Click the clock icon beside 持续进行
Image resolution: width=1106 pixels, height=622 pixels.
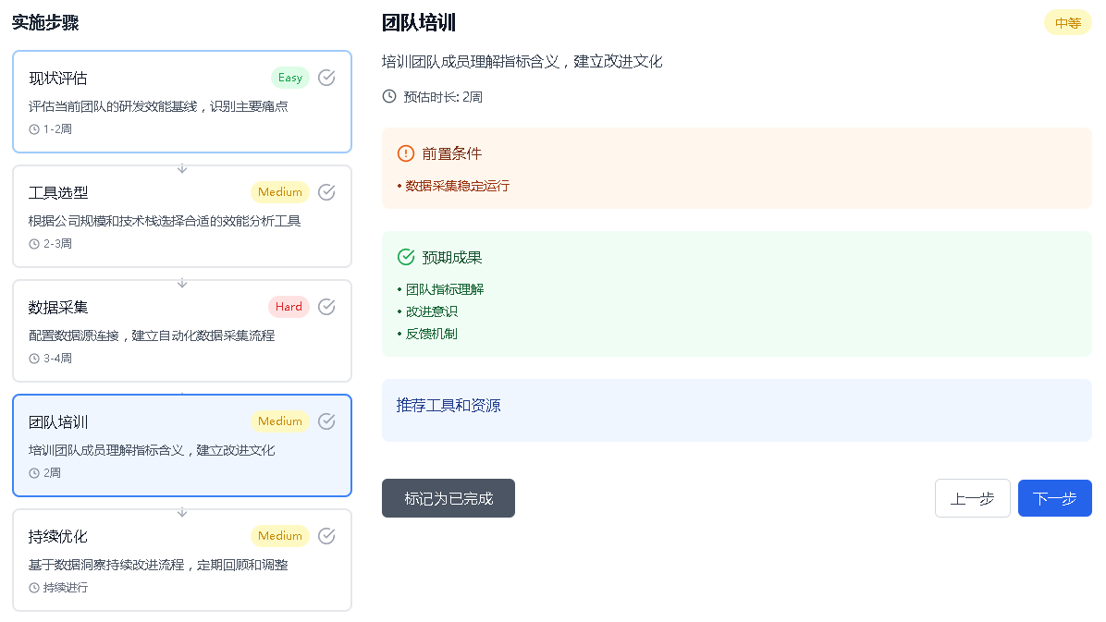point(34,588)
